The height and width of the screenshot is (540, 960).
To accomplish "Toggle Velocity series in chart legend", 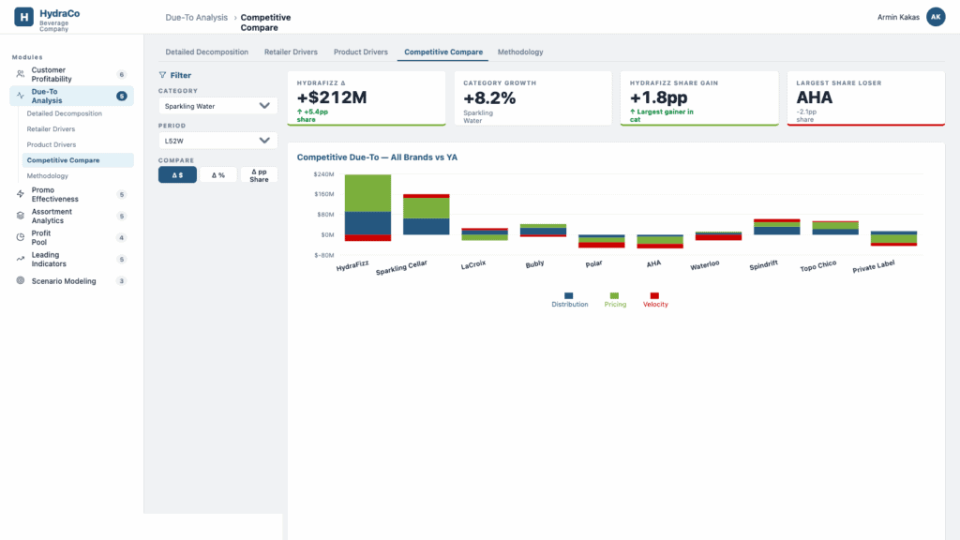I will (x=655, y=300).
